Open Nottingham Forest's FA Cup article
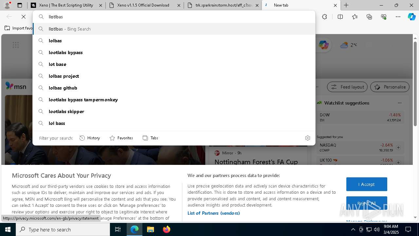 256,162
